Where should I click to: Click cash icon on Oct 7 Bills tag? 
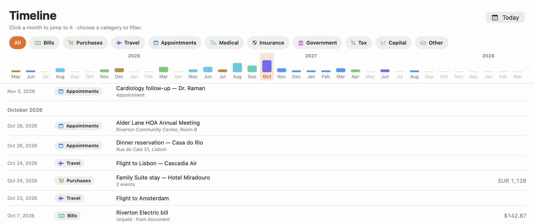(x=61, y=216)
